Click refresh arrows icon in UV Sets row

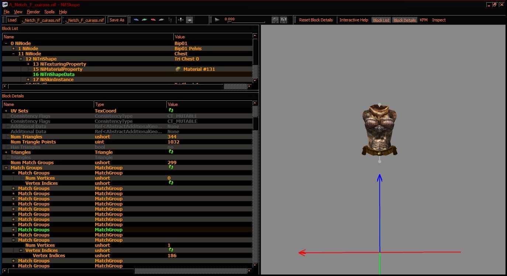[171, 110]
